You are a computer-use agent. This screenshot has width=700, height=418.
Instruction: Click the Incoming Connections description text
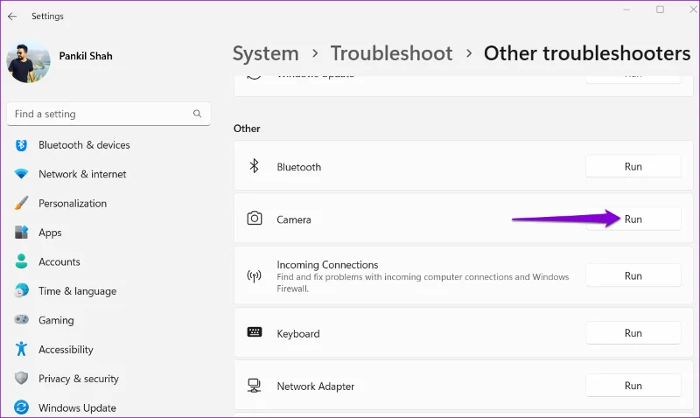pyautogui.click(x=423, y=282)
